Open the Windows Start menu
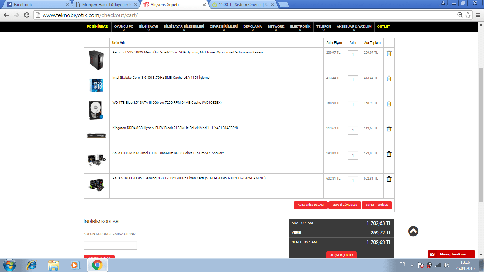The height and width of the screenshot is (272, 484). (x=9, y=265)
